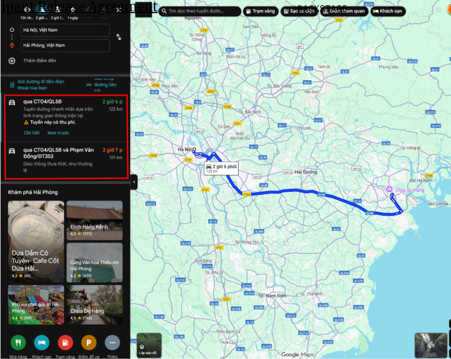Open the Lớp bản đồ layers selector
Image resolution: width=451 pixels, height=359 pixels.
click(x=149, y=345)
